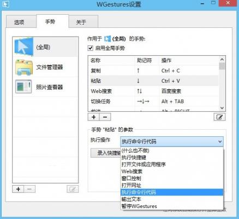This screenshot has width=239, height=219.
Task: Select the (全局) global app icon
Action: (x=24, y=47)
